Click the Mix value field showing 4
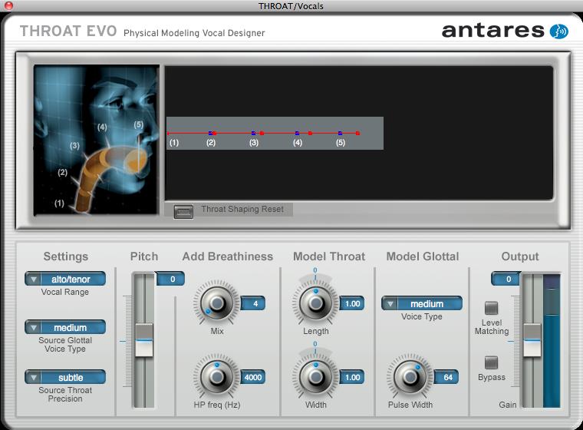Screen dimensions: 583x430 [253, 303]
